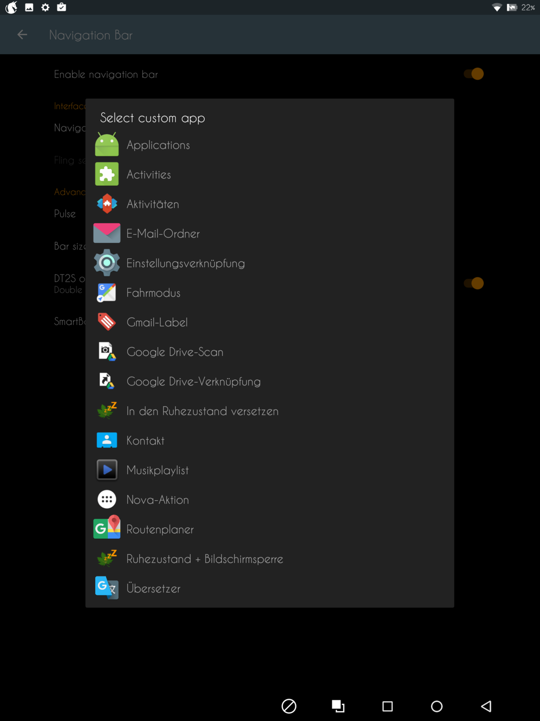
Task: Choose the E-Mail-Ordner envelope icon
Action: 107,233
